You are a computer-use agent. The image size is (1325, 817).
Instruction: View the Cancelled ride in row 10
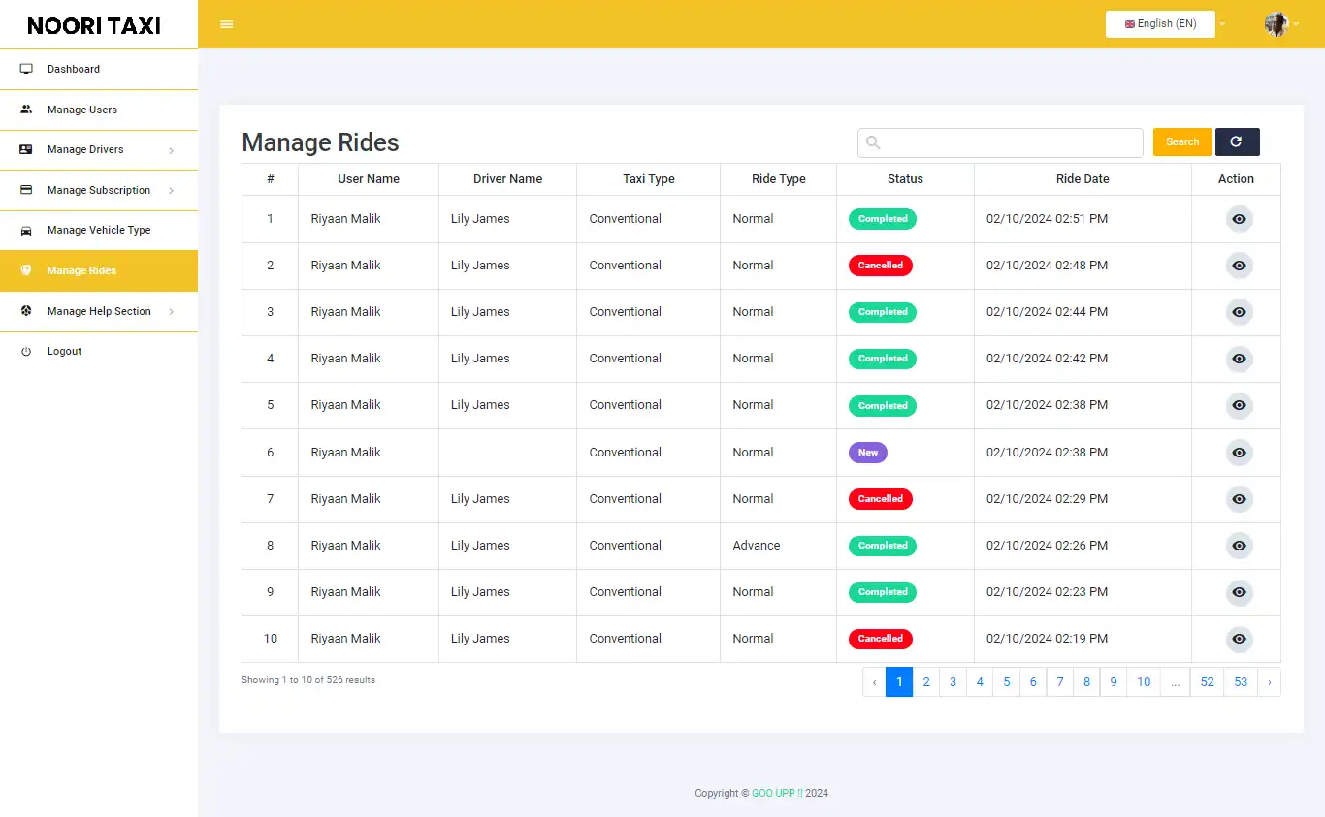click(x=1239, y=639)
